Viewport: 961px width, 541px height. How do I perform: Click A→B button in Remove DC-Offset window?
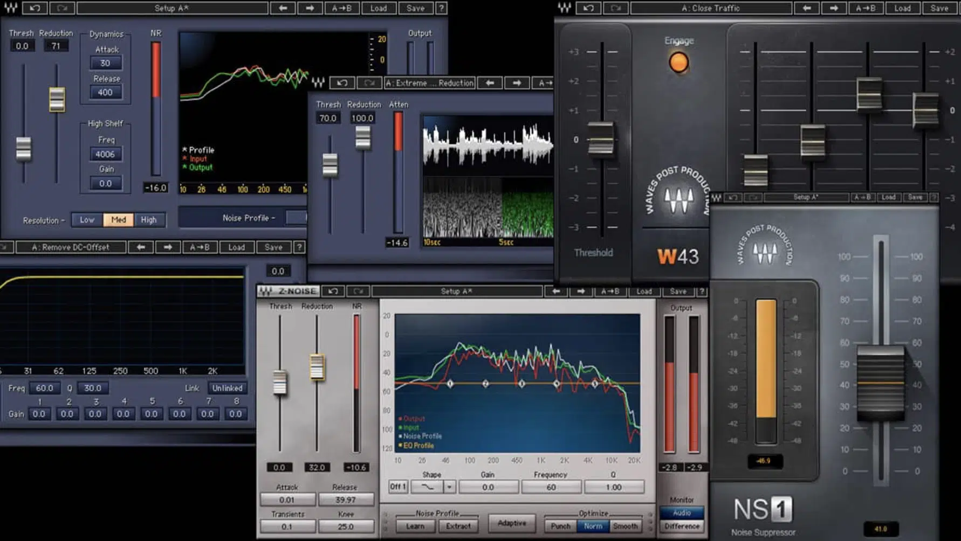click(200, 247)
